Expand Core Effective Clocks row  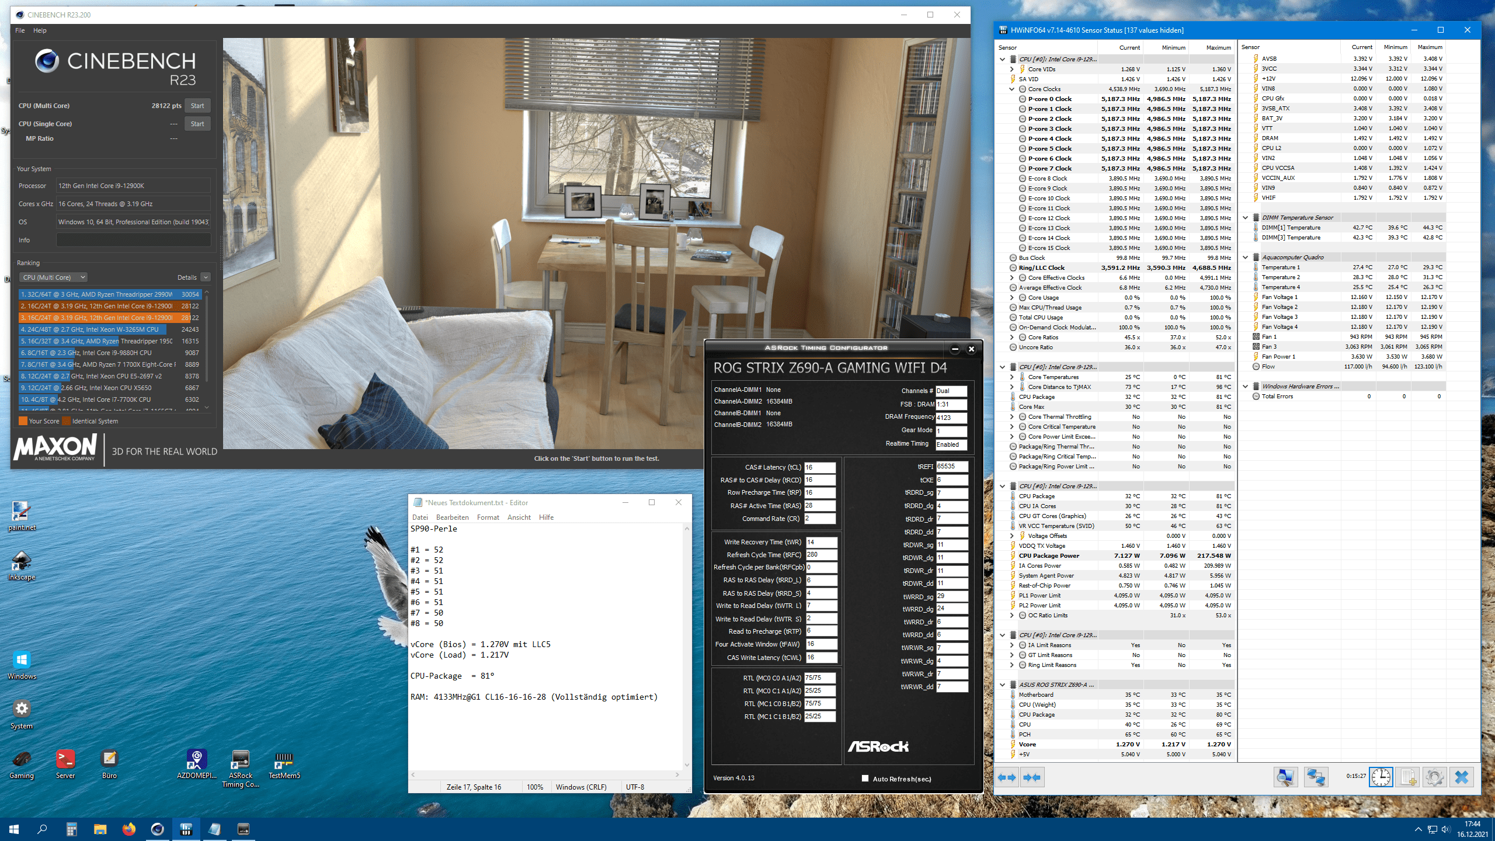[1012, 277]
